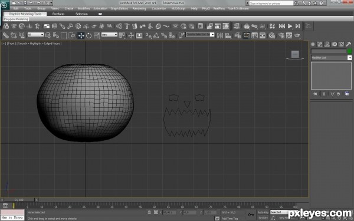The width and height of the screenshot is (354, 221).
Task: Open the Create menu
Action: click(x=69, y=9)
